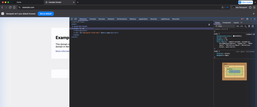Click the display: block declaration
257x107 pixels.
[x=223, y=53]
